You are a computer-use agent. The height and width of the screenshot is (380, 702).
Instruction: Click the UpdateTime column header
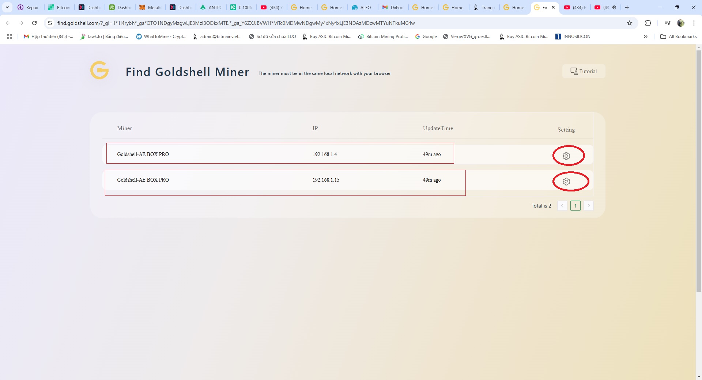(438, 128)
